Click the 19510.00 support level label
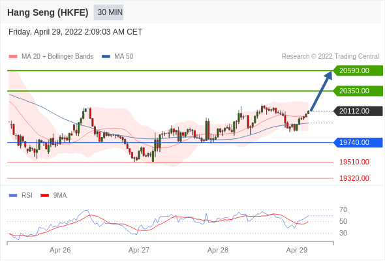Image resolution: width=385 pixels, height=261 pixels. point(354,162)
